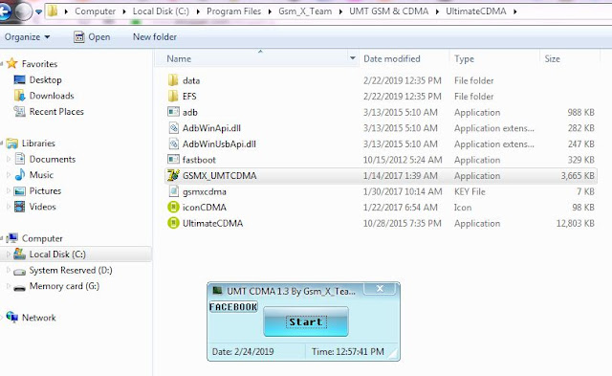Select Computer in the address breadcrumb
Screen dimensions: 612x376
[95, 11]
